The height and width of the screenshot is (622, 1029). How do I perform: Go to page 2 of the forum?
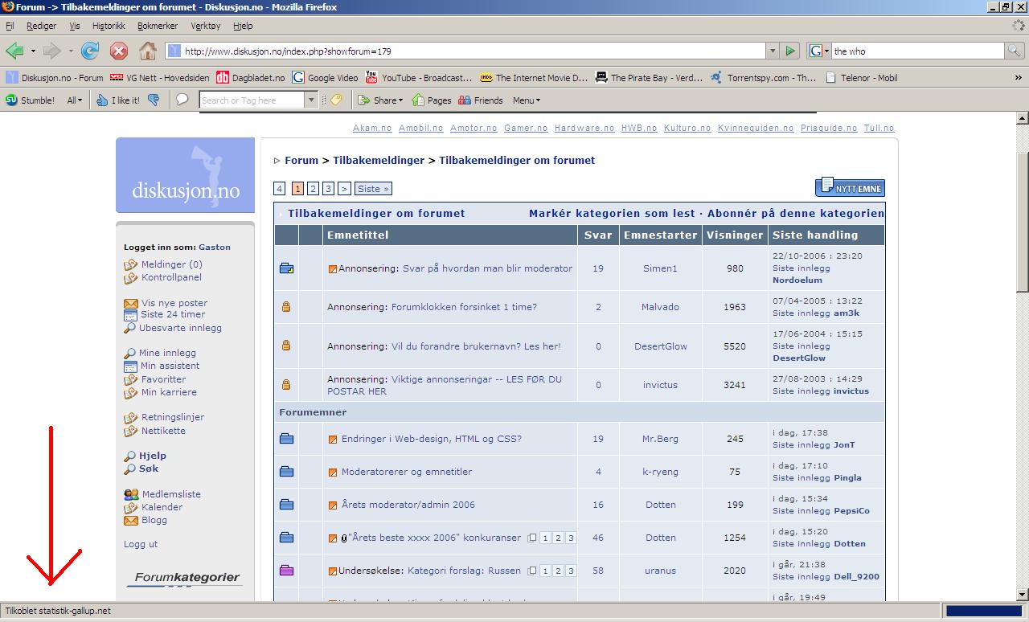(313, 189)
